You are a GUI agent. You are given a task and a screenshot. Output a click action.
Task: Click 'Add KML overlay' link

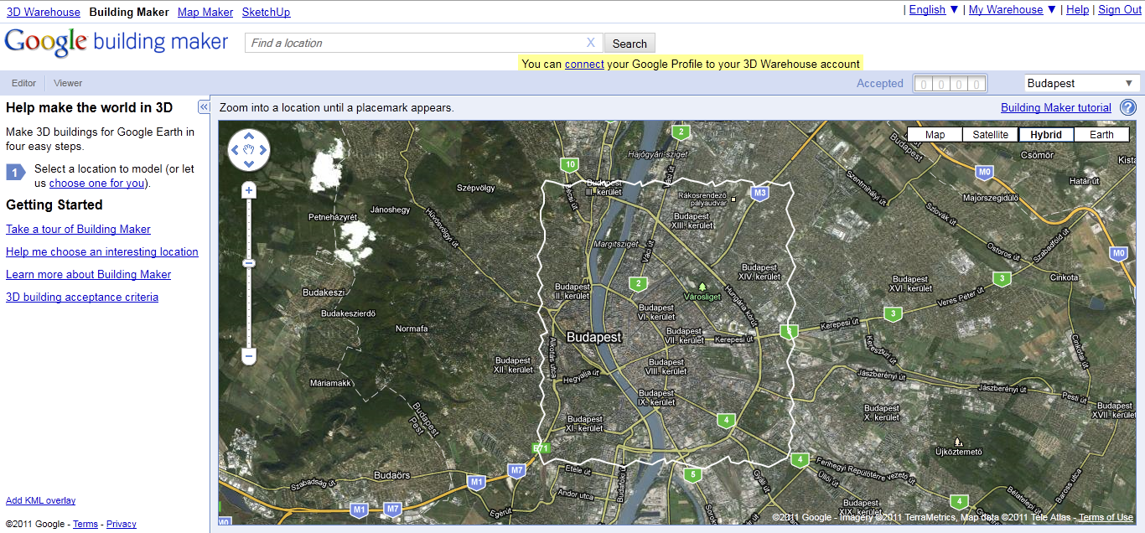click(40, 500)
